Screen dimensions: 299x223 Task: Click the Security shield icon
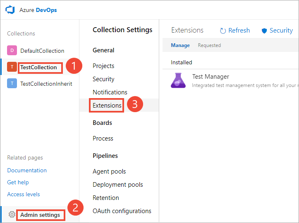coord(264,31)
